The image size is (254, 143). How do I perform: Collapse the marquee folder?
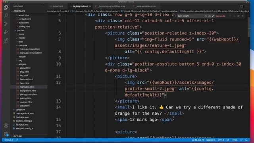click(23, 45)
